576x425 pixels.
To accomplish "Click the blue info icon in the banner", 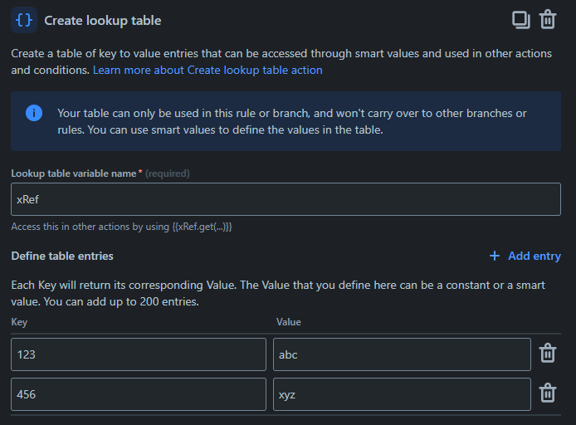I will (34, 113).
